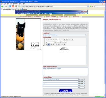
Task: Click the browser Stop loading icon
Action: coord(13,6)
